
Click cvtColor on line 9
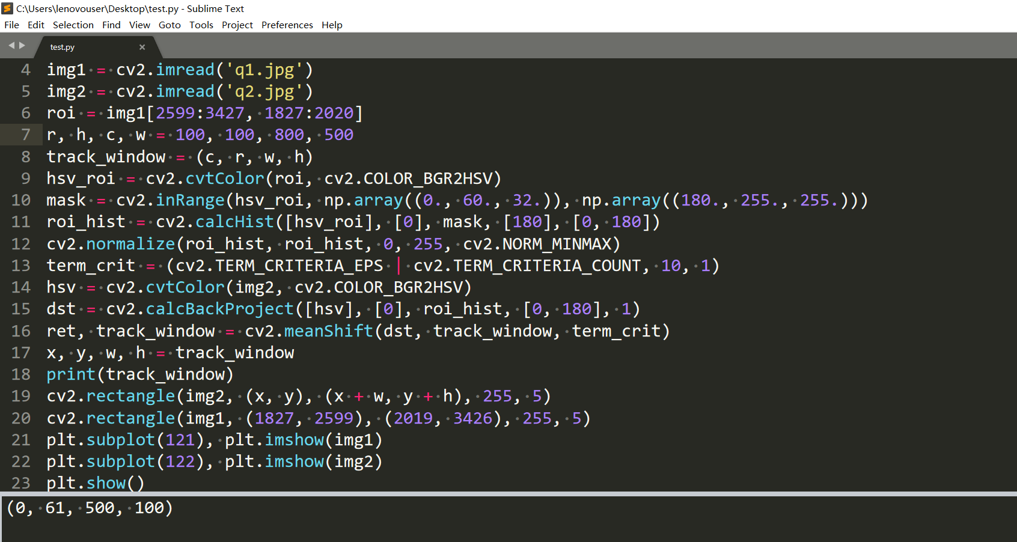225,178
